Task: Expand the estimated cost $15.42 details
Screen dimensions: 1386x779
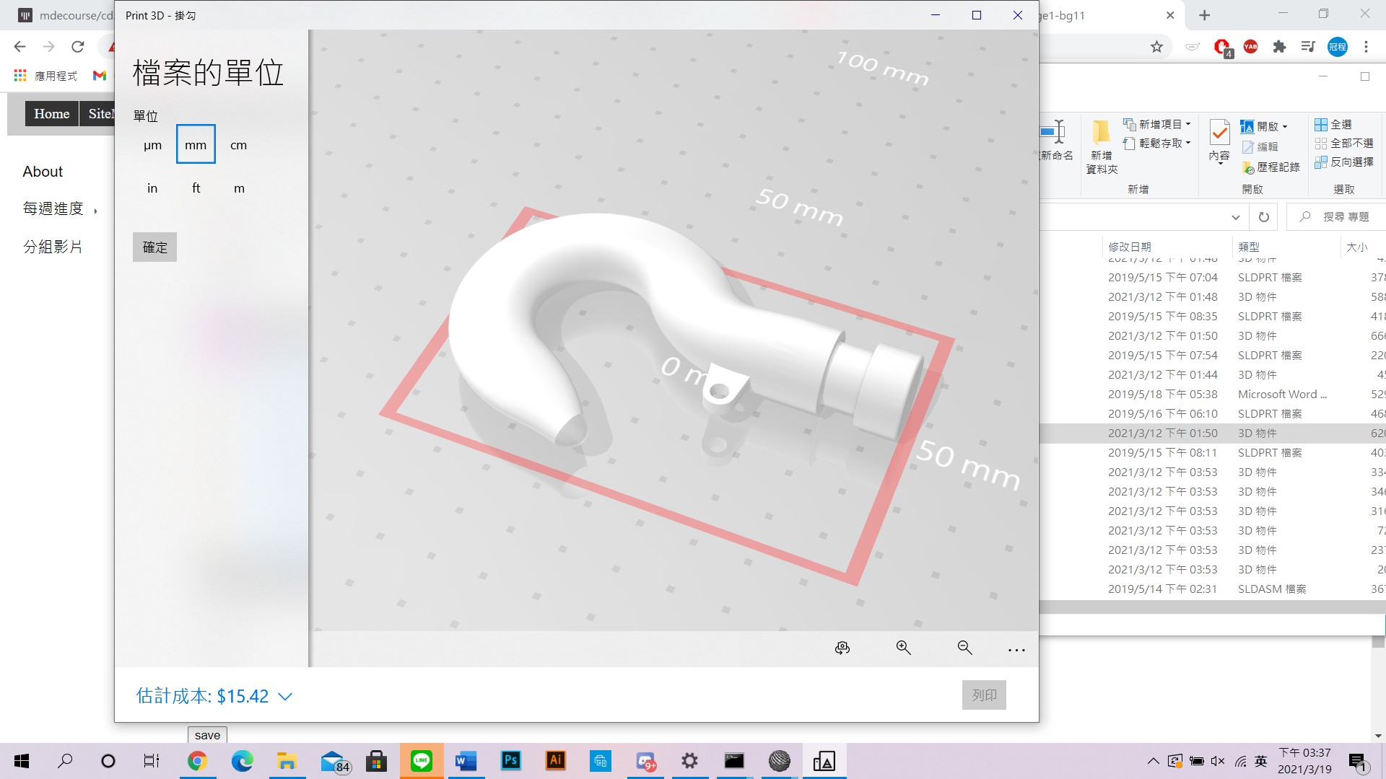Action: tap(214, 696)
